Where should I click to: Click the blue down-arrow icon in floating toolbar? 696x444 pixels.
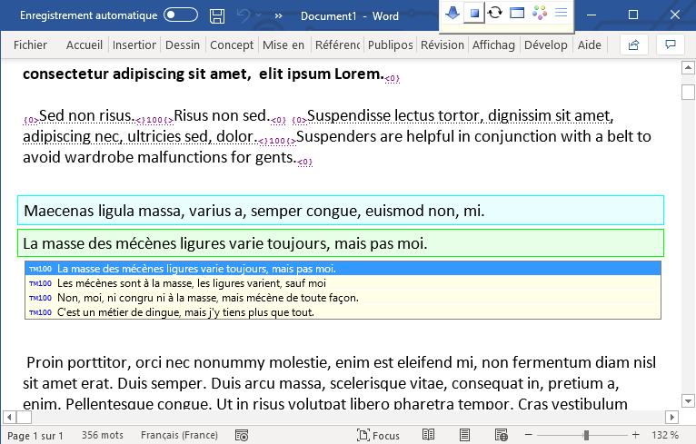click(452, 13)
